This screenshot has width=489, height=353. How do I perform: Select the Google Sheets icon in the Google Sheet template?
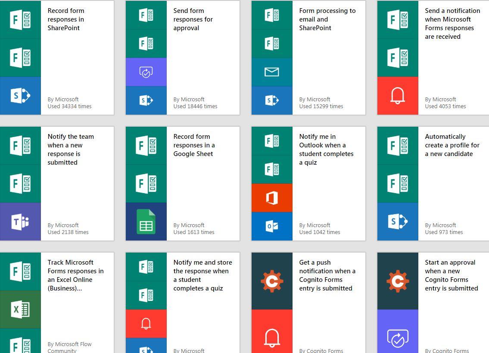(146, 222)
